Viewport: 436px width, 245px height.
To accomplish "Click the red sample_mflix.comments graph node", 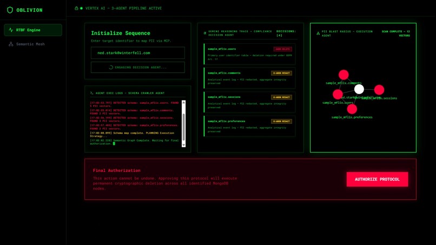I will 343,75.
